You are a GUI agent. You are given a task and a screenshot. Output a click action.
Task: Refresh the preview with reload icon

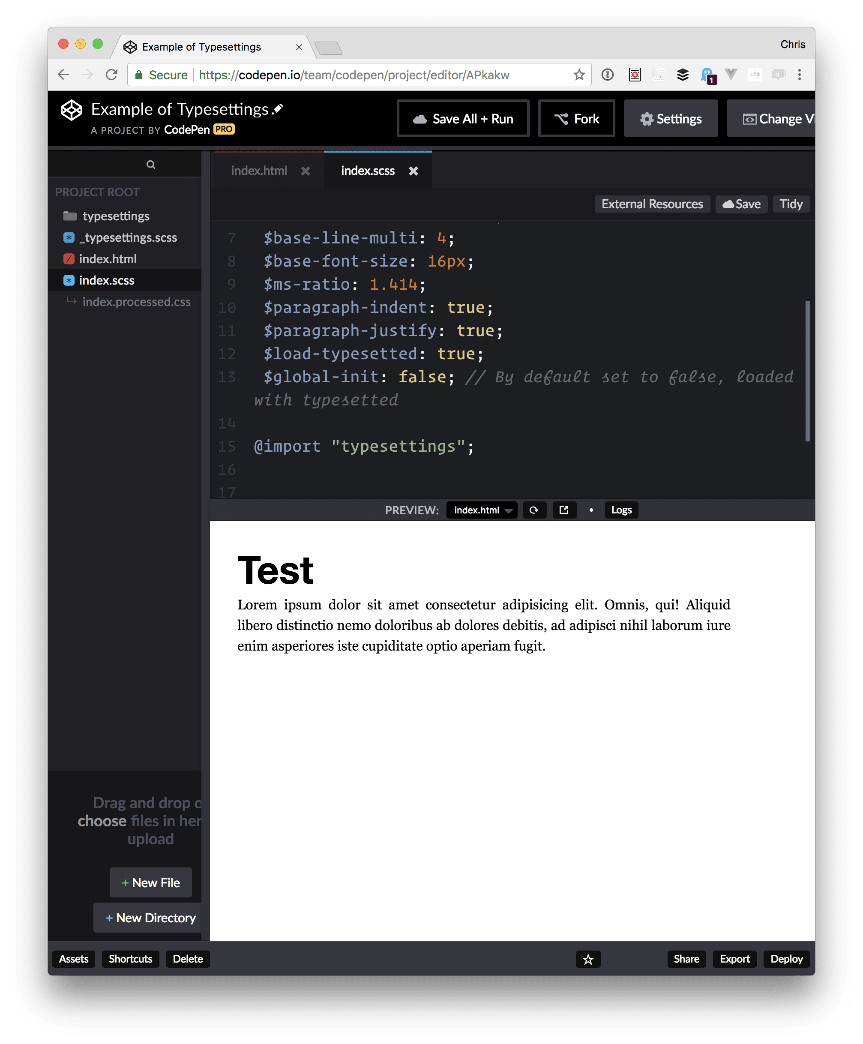tap(534, 510)
